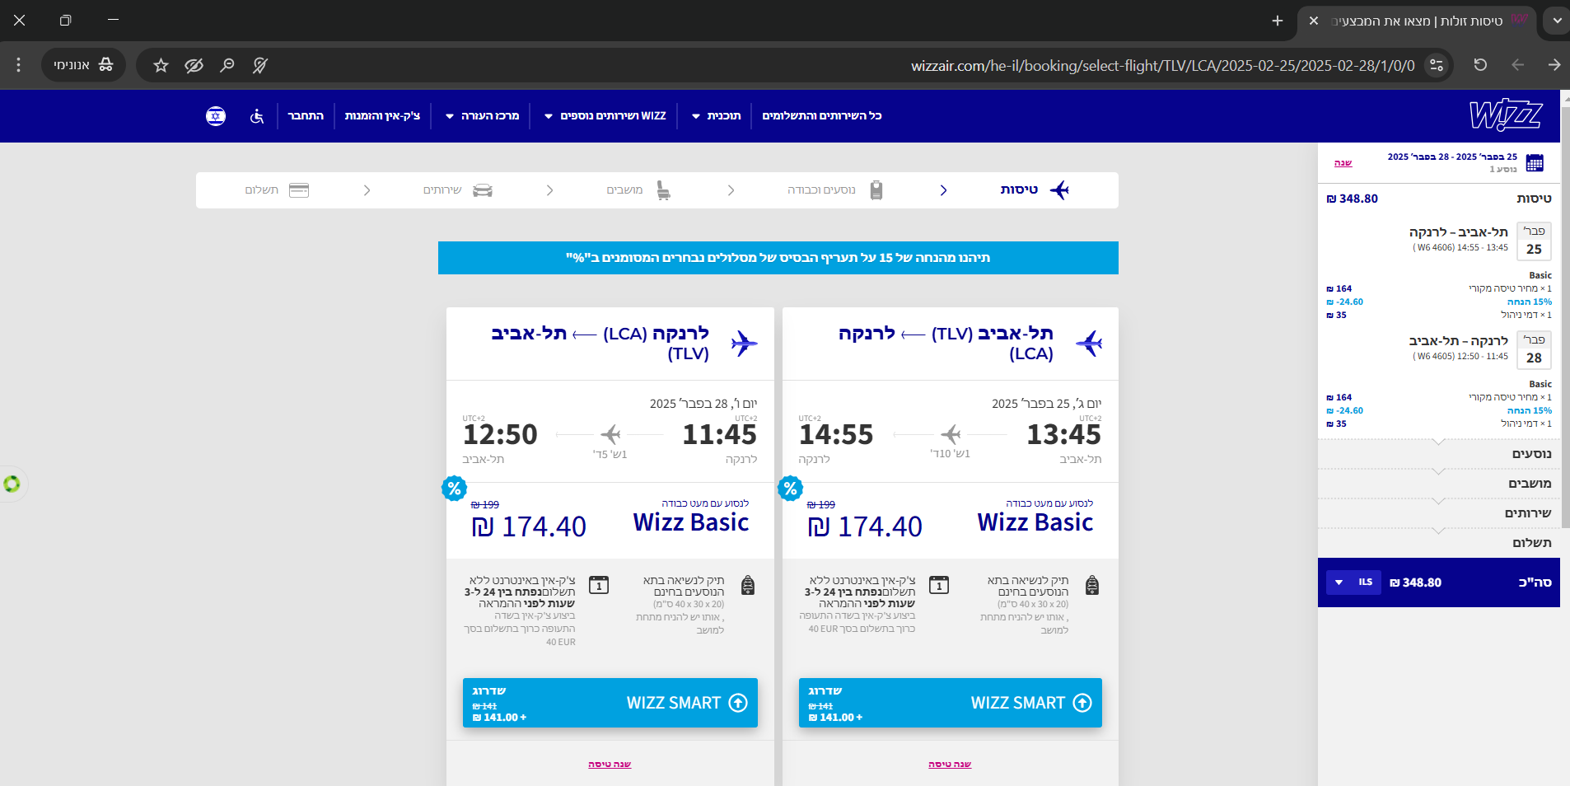Click the luggage icon of נוסעים וכבודה step

876,190
